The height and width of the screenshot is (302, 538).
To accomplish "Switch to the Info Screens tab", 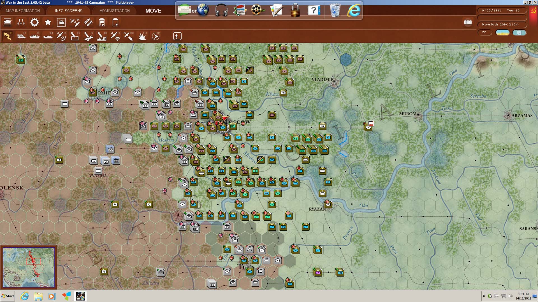I will coord(69,11).
